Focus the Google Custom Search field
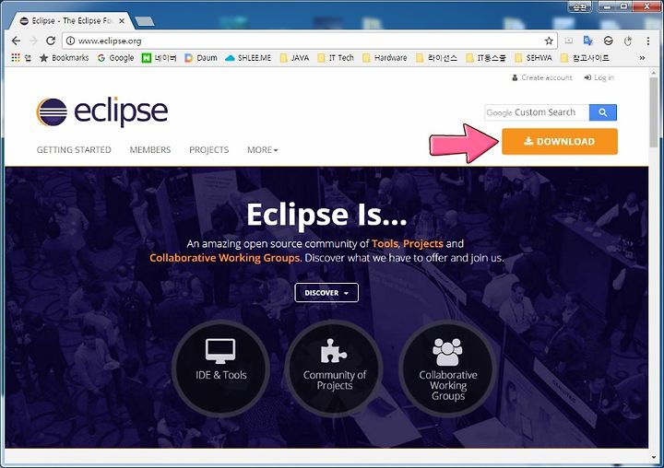 (x=537, y=112)
